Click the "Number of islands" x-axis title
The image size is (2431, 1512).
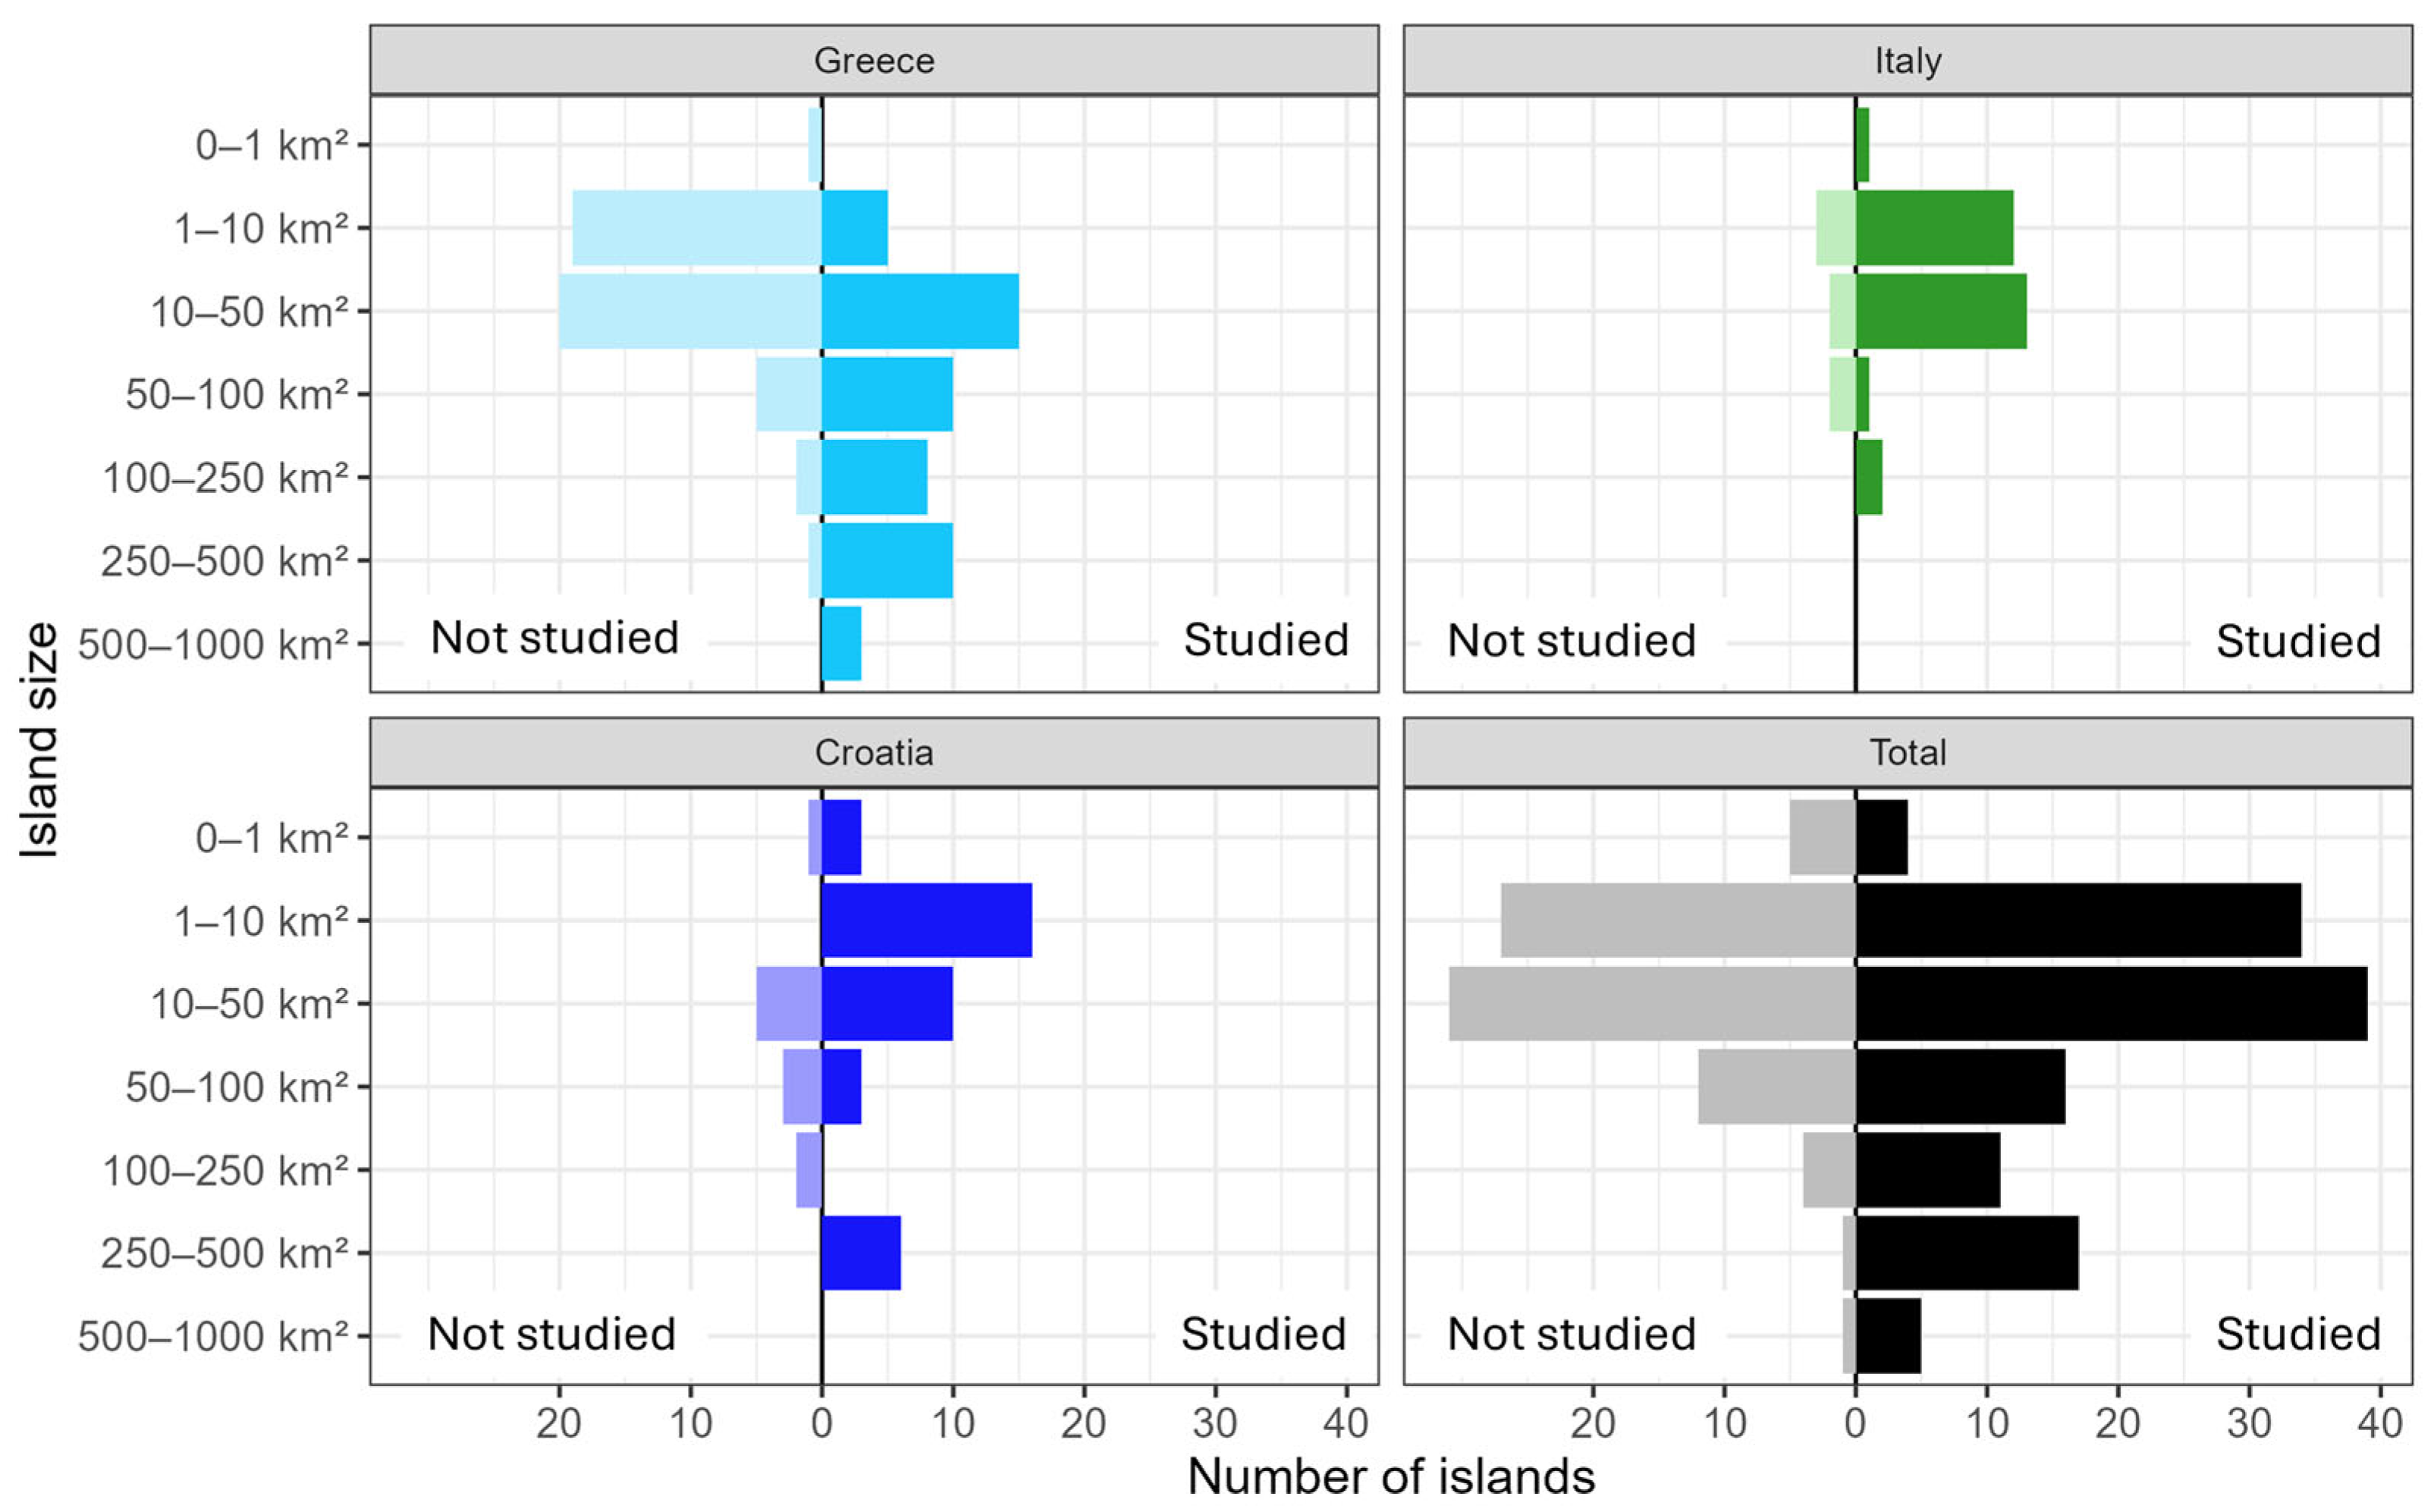point(1390,1477)
